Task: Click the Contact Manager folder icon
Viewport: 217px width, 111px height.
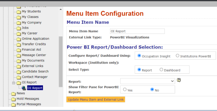Action: [19, 77]
